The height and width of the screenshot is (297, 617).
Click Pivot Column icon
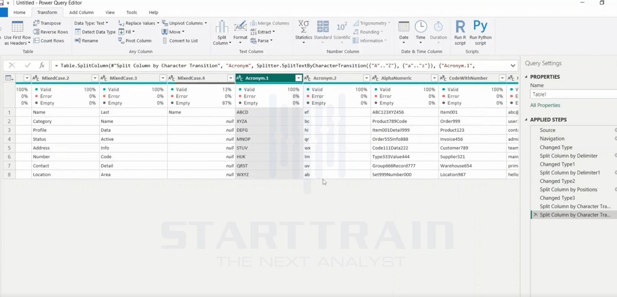121,40
